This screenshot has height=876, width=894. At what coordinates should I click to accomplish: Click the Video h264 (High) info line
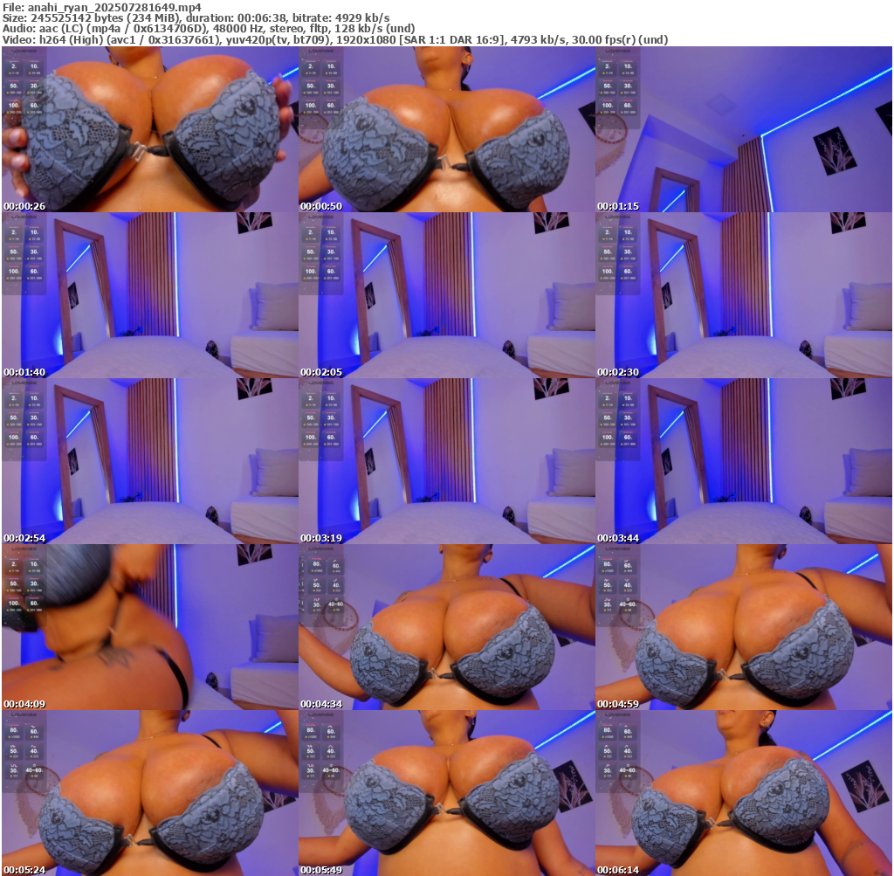334,39
